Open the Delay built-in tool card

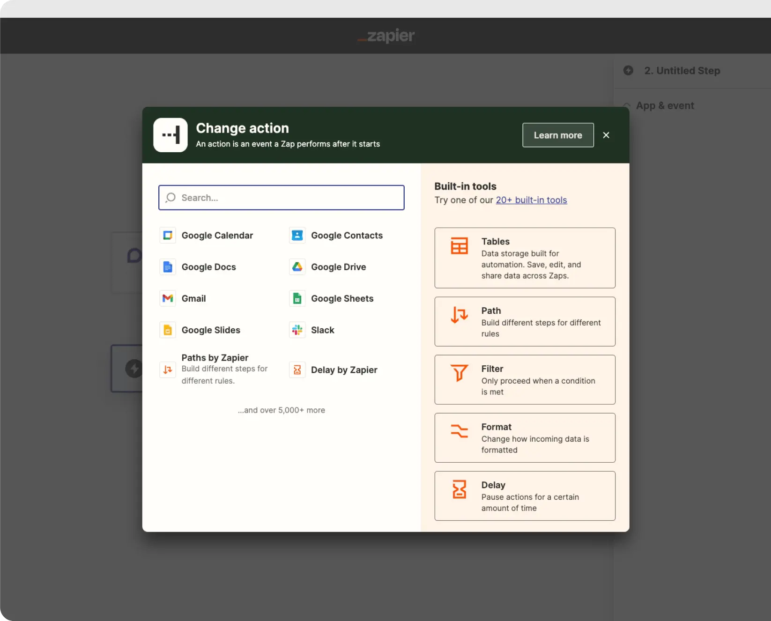tap(525, 495)
